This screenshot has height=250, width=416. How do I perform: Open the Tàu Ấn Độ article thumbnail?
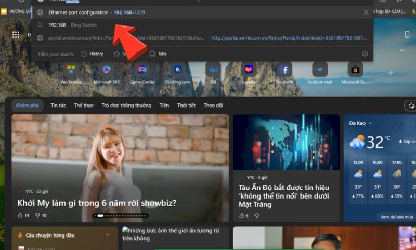click(x=287, y=142)
